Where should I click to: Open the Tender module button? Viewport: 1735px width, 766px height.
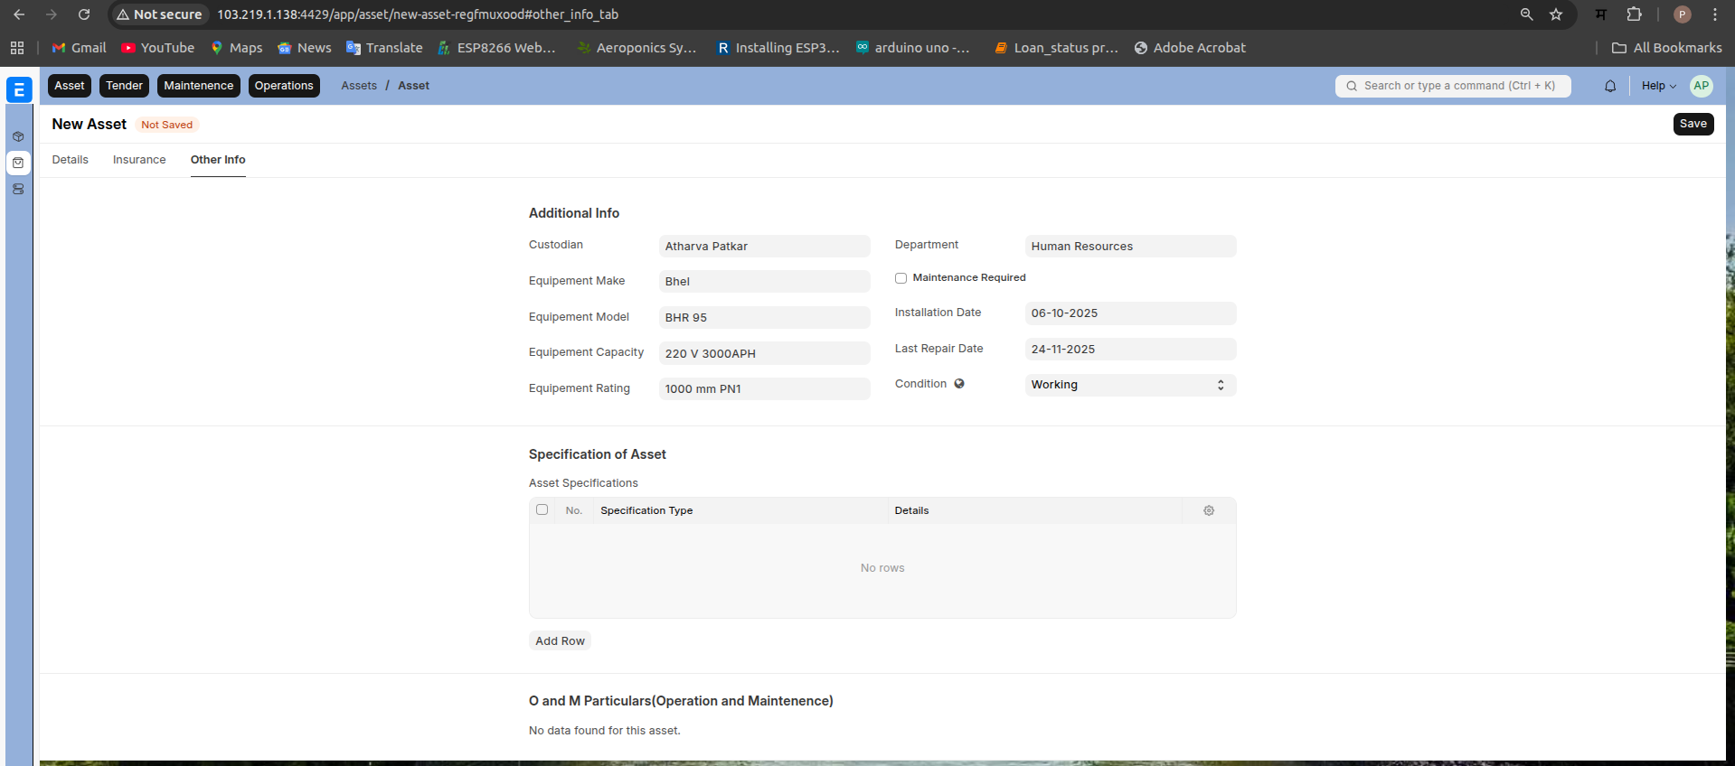(124, 86)
